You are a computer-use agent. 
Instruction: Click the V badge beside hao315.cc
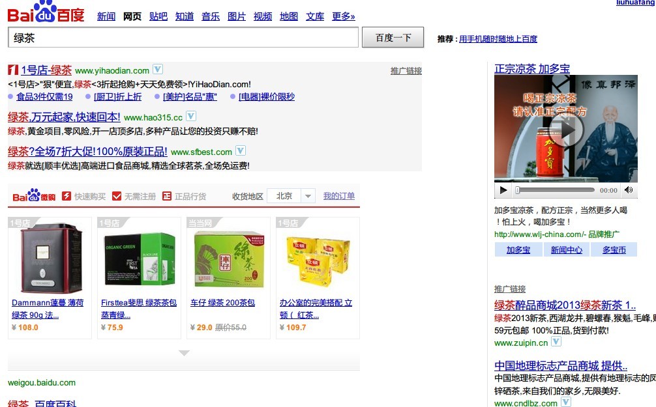pos(190,116)
